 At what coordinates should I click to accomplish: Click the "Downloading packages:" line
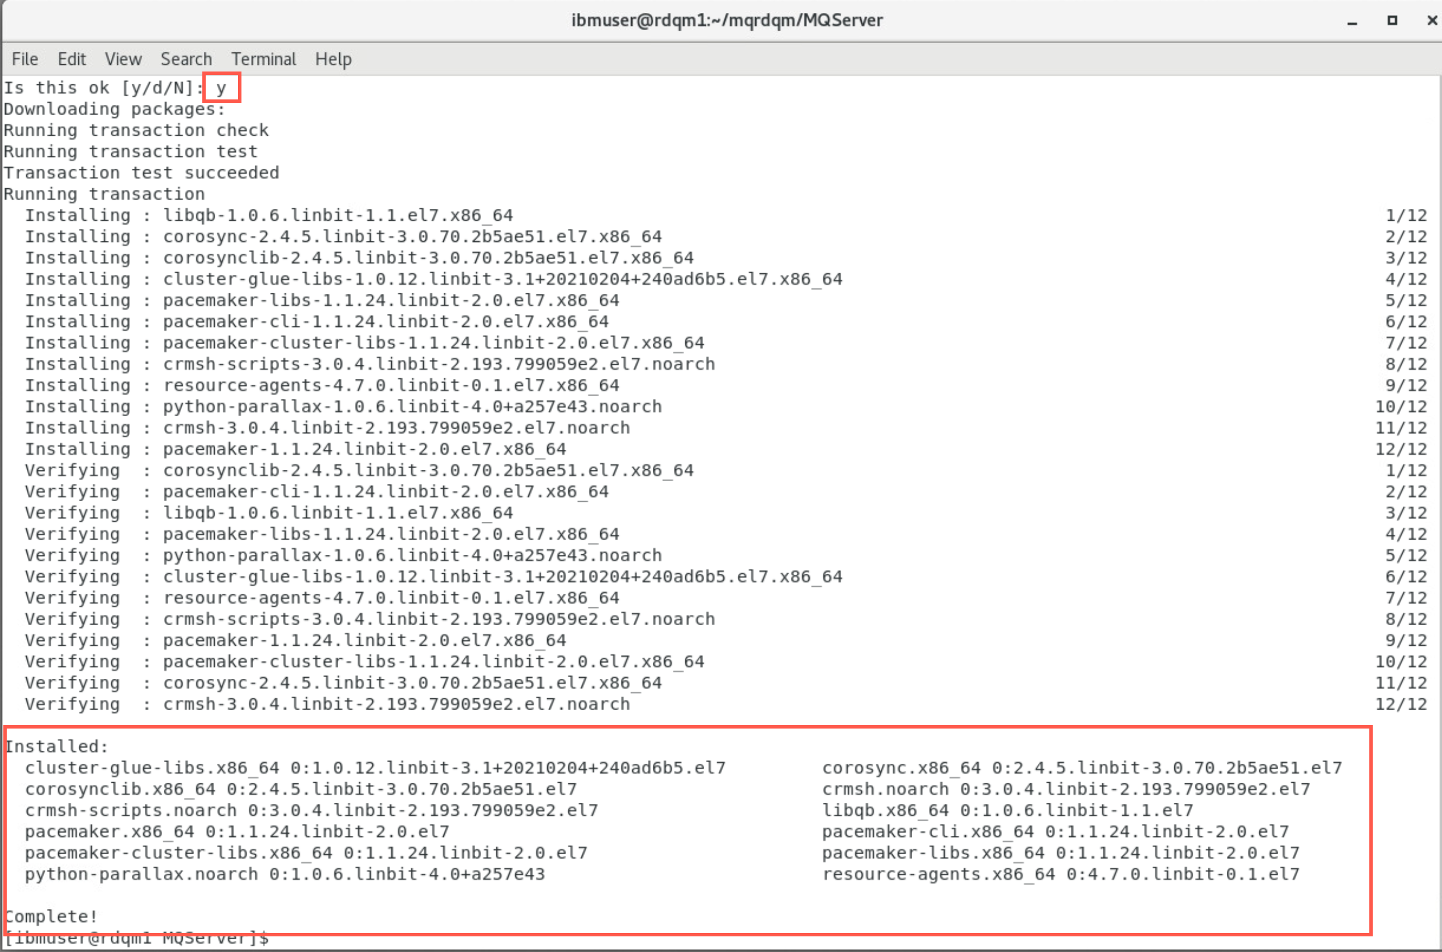point(114,110)
